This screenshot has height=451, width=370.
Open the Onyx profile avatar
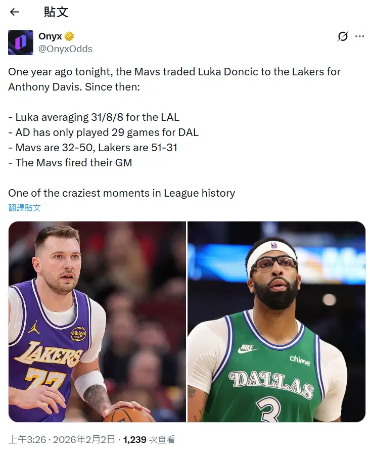[x=20, y=42]
